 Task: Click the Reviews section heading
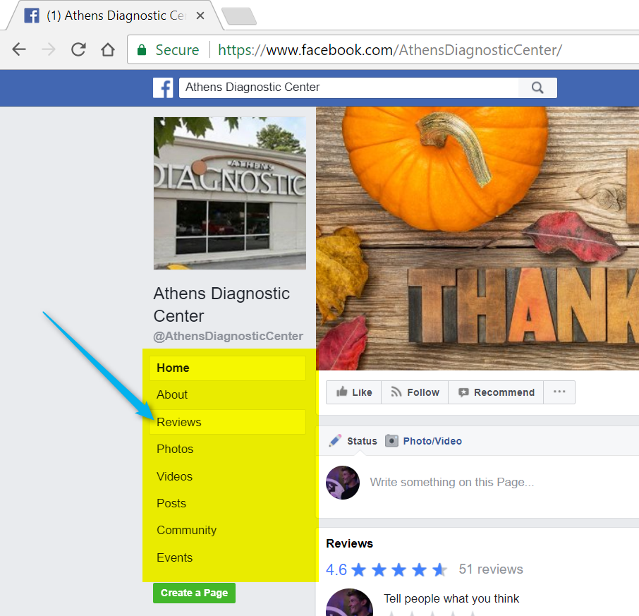tap(350, 543)
